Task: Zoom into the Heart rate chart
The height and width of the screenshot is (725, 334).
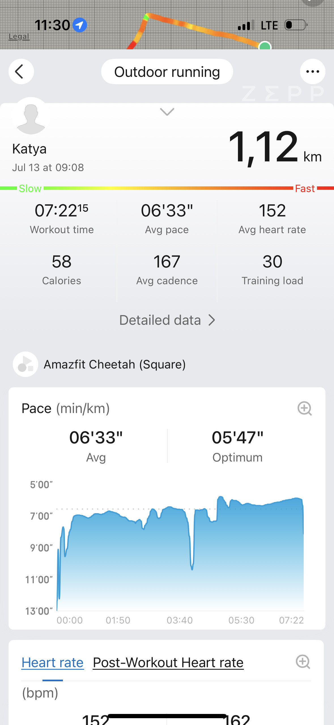Action: coord(303,662)
